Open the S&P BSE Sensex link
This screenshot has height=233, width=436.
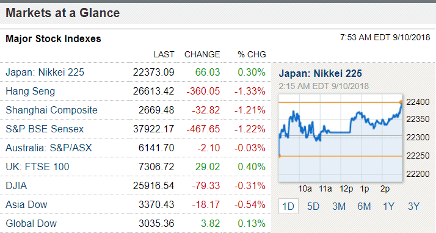click(45, 129)
